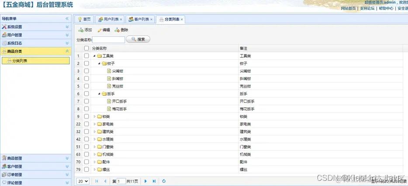Viewport: 408px width, 186px height.
Task: Click the file icon of 斜嘴钳 row
Action: (109, 78)
